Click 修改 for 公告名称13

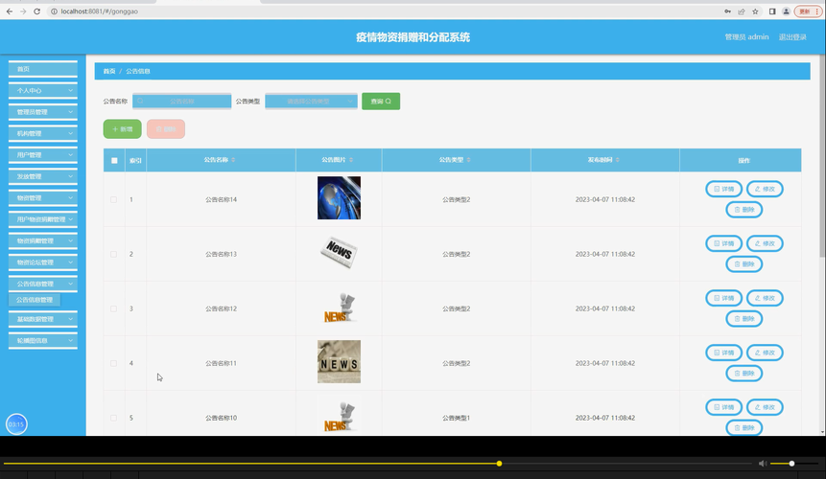click(x=765, y=243)
